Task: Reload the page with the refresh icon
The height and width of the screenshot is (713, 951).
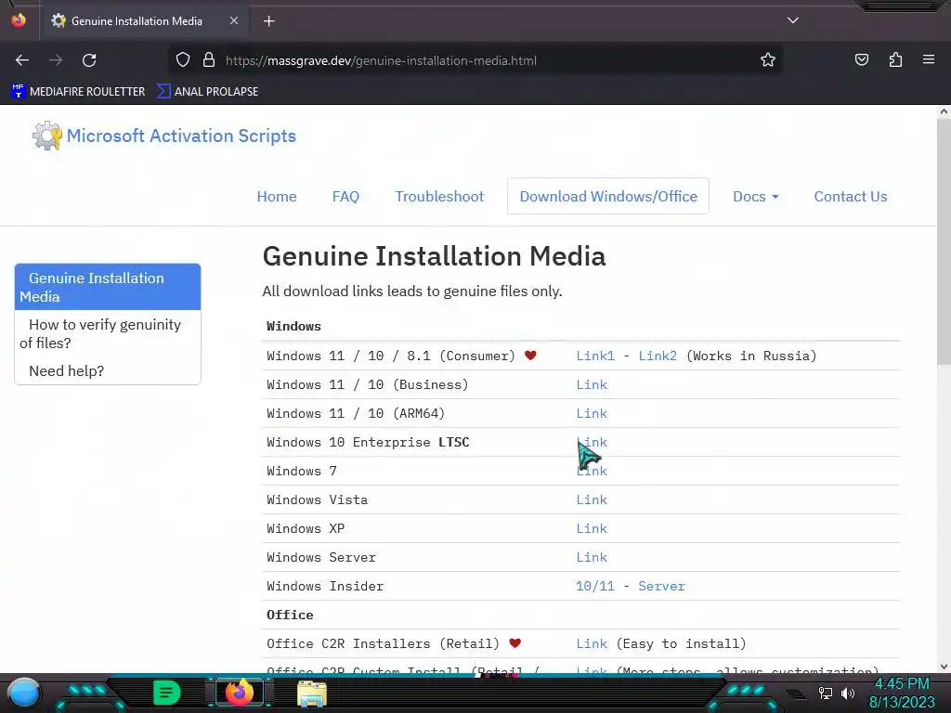Action: pyautogui.click(x=89, y=60)
